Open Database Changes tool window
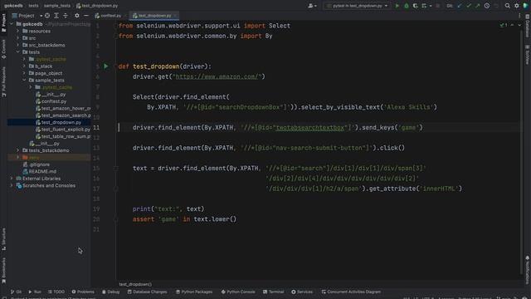Image resolution: width=531 pixels, height=299 pixels. pyautogui.click(x=148, y=292)
